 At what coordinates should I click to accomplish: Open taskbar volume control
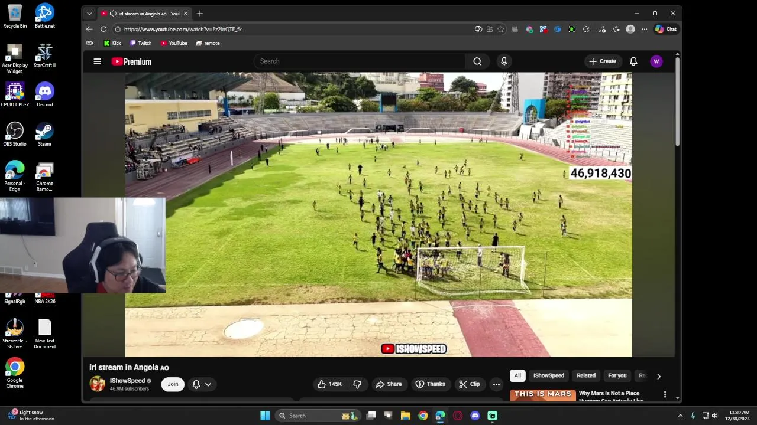pos(714,416)
